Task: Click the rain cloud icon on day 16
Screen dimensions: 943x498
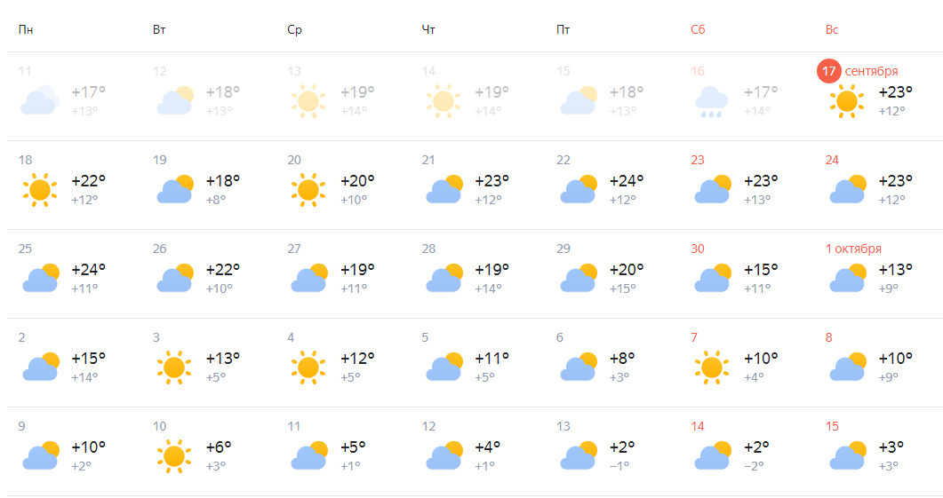Action: (711, 101)
